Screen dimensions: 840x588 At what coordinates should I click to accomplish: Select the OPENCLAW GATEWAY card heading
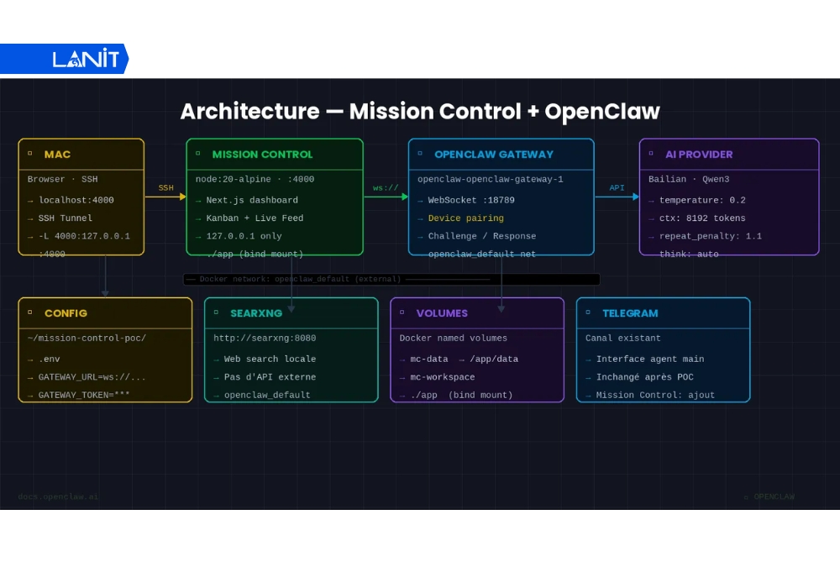click(494, 155)
